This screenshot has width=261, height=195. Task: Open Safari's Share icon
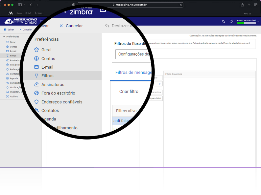tap(242, 5)
